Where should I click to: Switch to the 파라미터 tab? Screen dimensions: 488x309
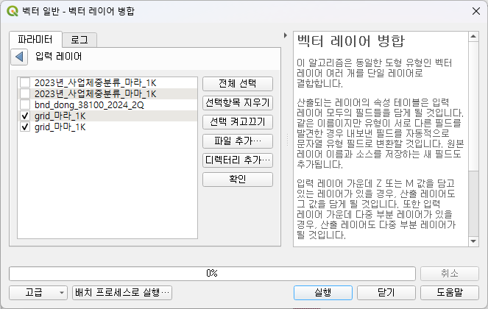coord(35,40)
